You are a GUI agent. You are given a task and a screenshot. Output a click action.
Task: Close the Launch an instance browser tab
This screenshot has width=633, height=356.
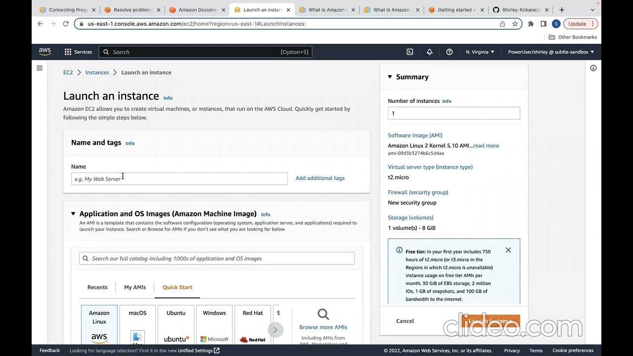click(288, 10)
